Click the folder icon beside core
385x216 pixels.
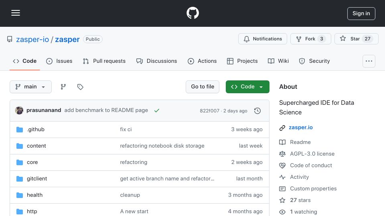pos(20,162)
